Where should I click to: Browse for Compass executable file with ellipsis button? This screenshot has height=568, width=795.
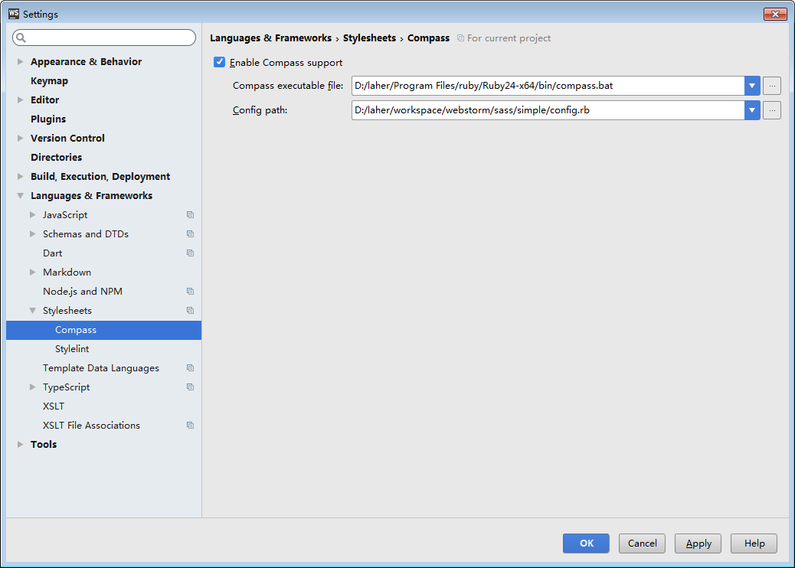(x=772, y=86)
